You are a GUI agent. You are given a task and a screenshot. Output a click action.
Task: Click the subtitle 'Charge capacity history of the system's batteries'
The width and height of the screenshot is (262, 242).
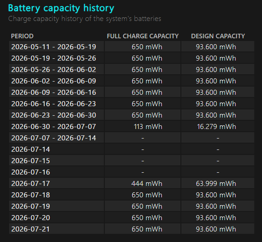pyautogui.click(x=85, y=19)
